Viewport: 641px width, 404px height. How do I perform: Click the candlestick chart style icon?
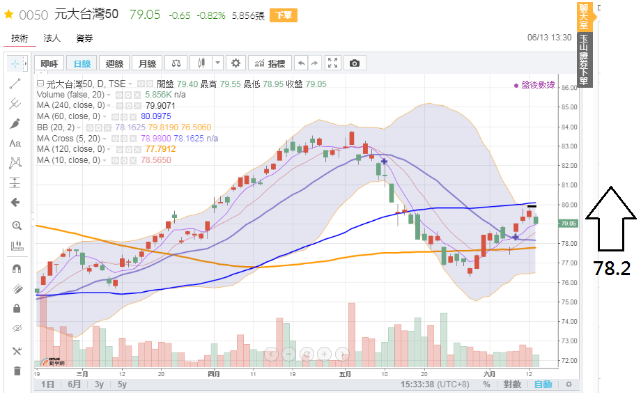tap(201, 63)
